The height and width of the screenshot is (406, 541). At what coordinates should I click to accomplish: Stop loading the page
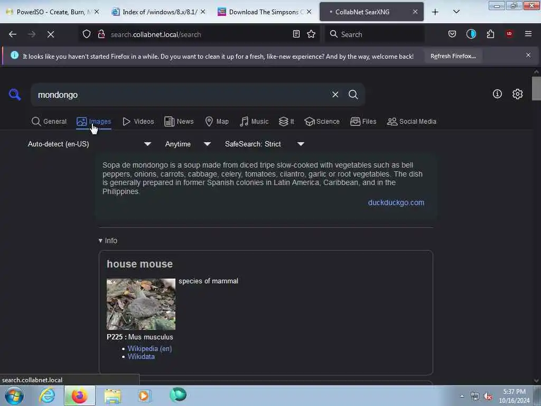click(x=51, y=34)
